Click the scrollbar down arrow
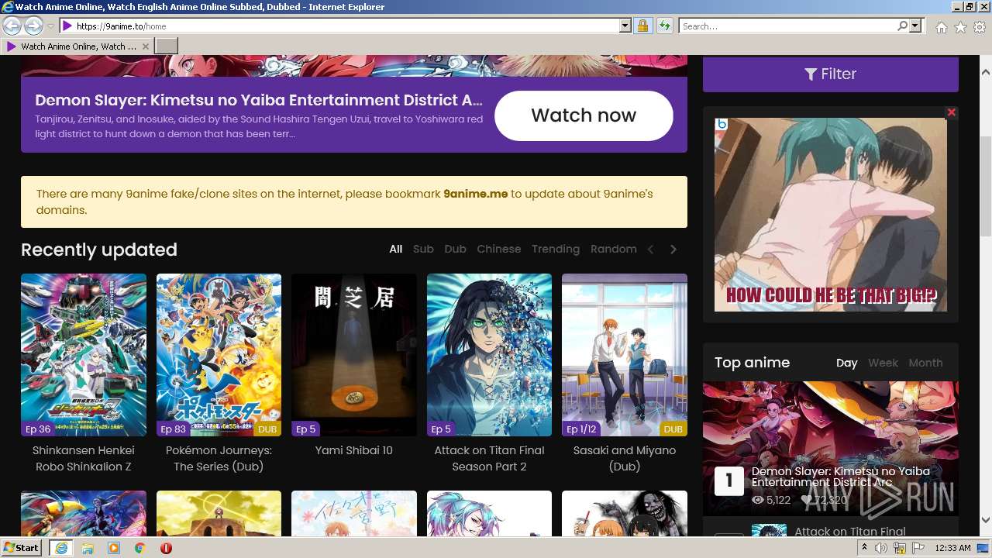The image size is (992, 558). 986,521
